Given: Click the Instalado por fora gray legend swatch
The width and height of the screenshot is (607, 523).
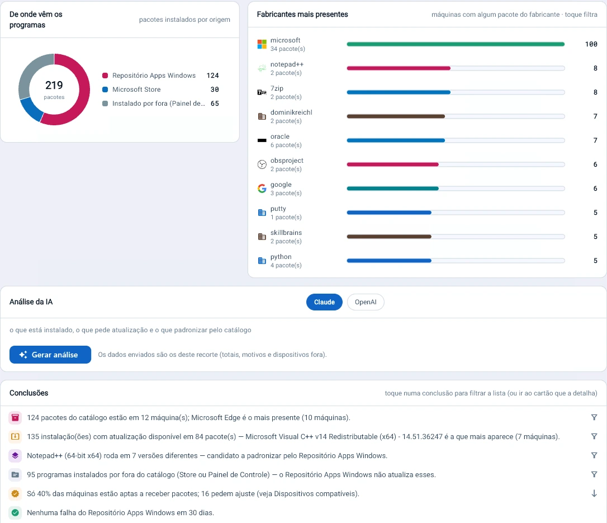Looking at the screenshot, I should pyautogui.click(x=105, y=103).
